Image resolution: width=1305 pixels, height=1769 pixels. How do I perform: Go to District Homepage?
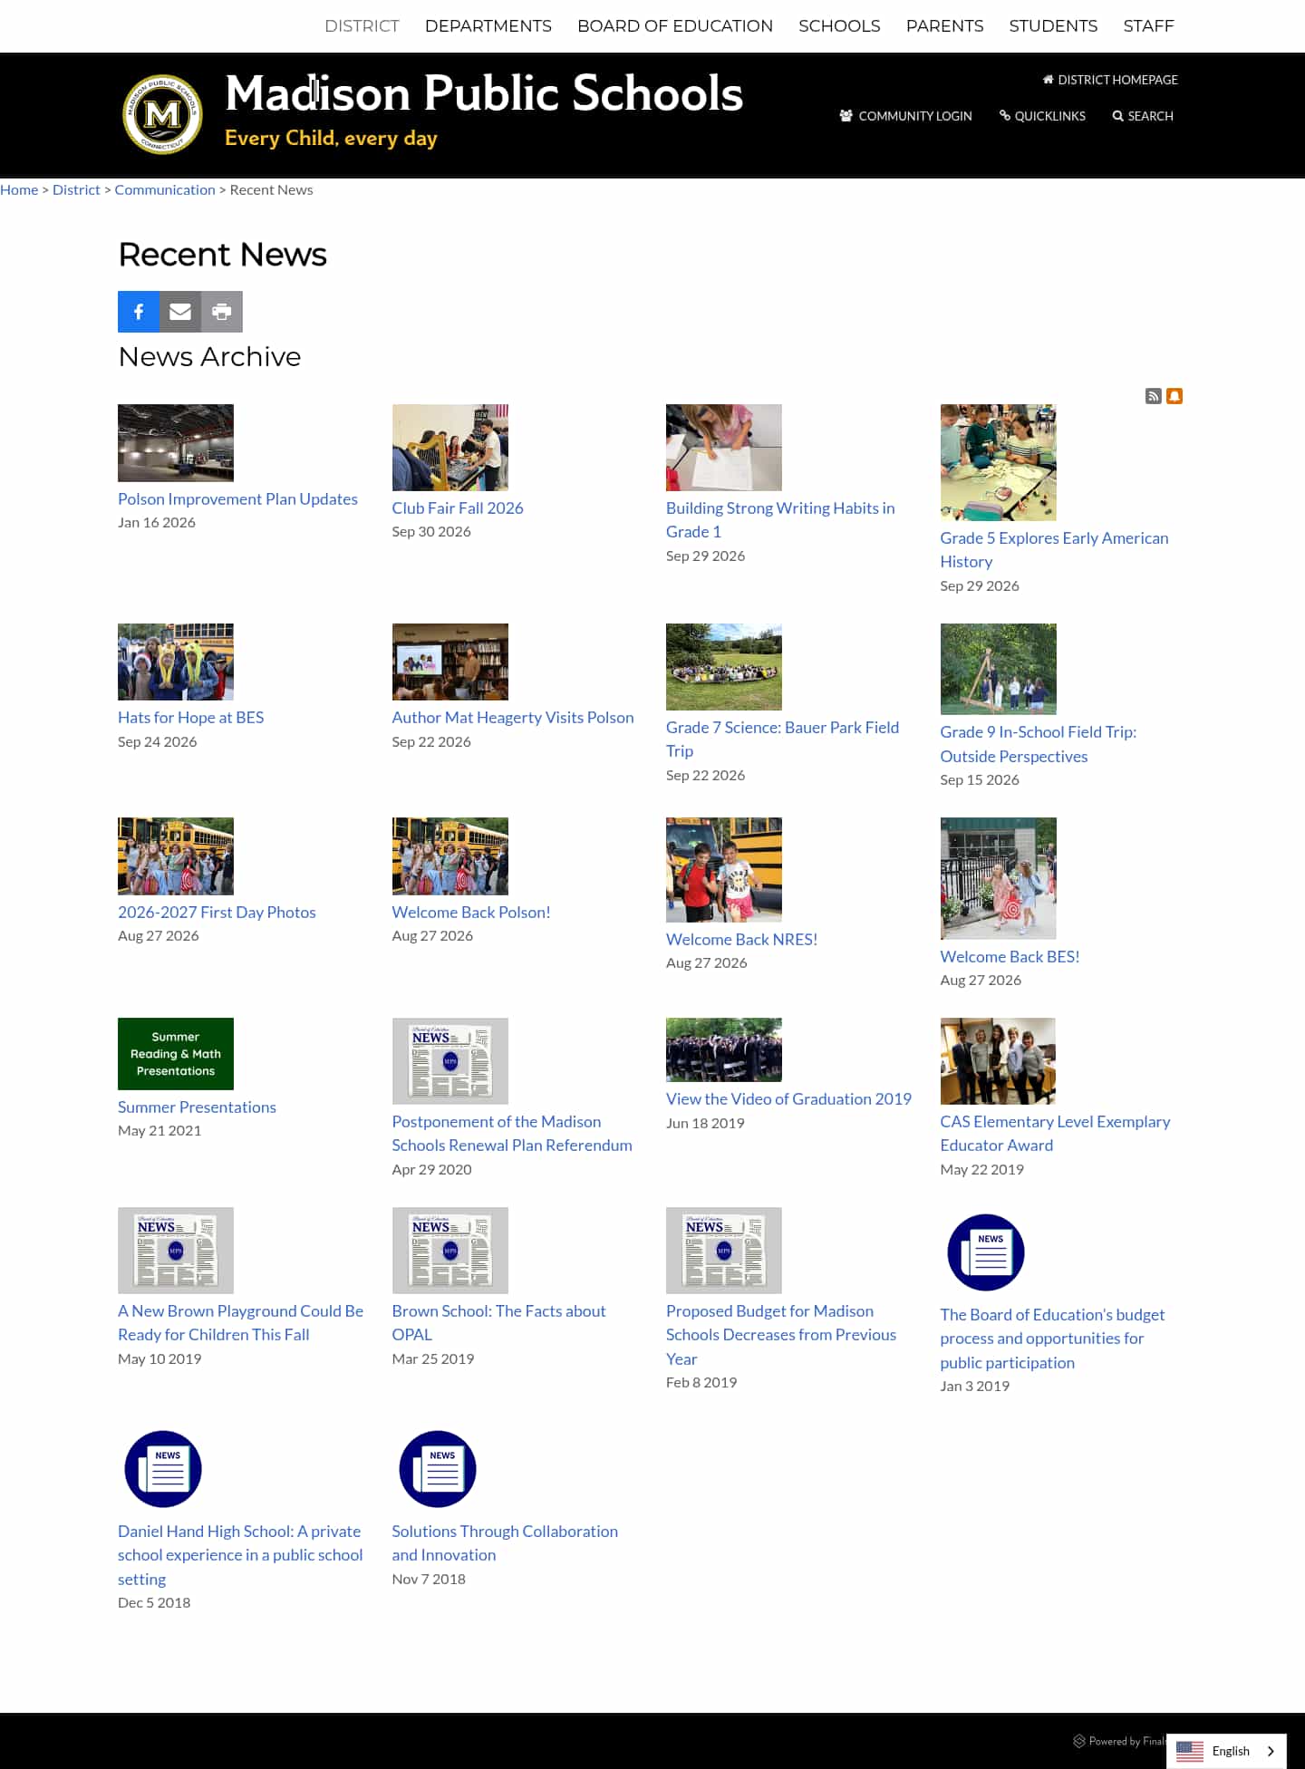pyautogui.click(x=1110, y=80)
